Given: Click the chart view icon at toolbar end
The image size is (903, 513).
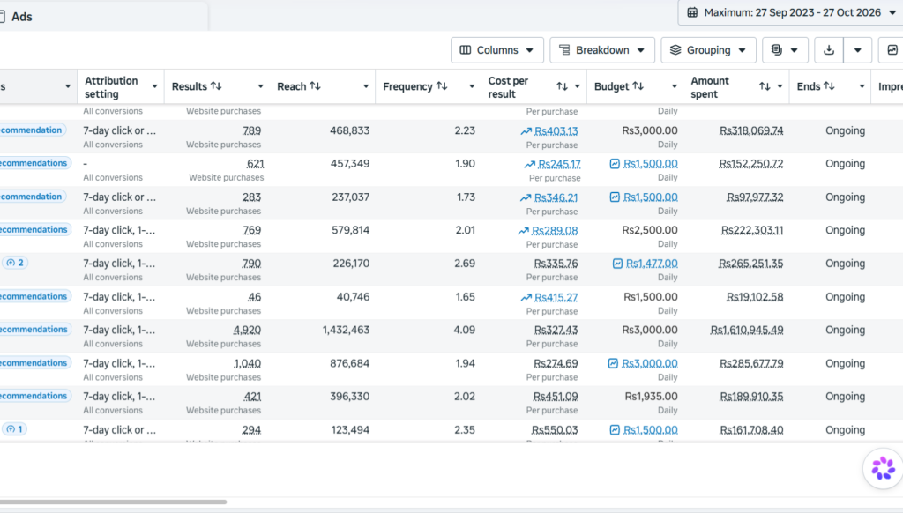Looking at the screenshot, I should click(892, 50).
